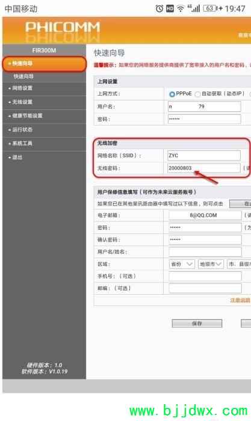Tap the Wi-Fi signal status icon

[181, 8]
